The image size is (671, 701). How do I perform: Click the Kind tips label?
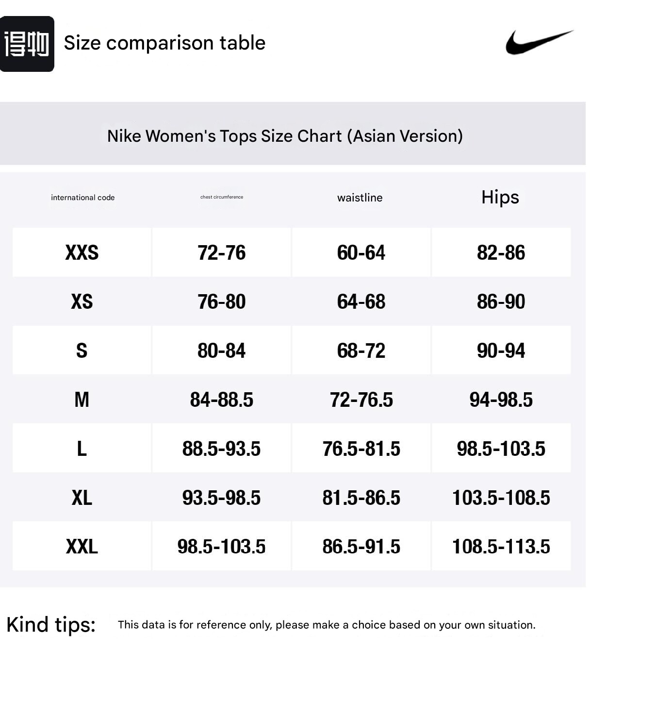pos(51,624)
